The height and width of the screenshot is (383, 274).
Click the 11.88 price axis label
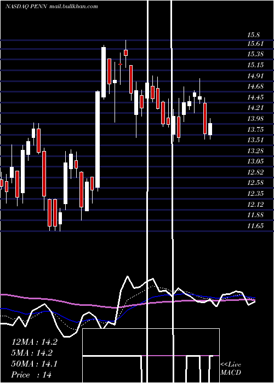[255, 215]
